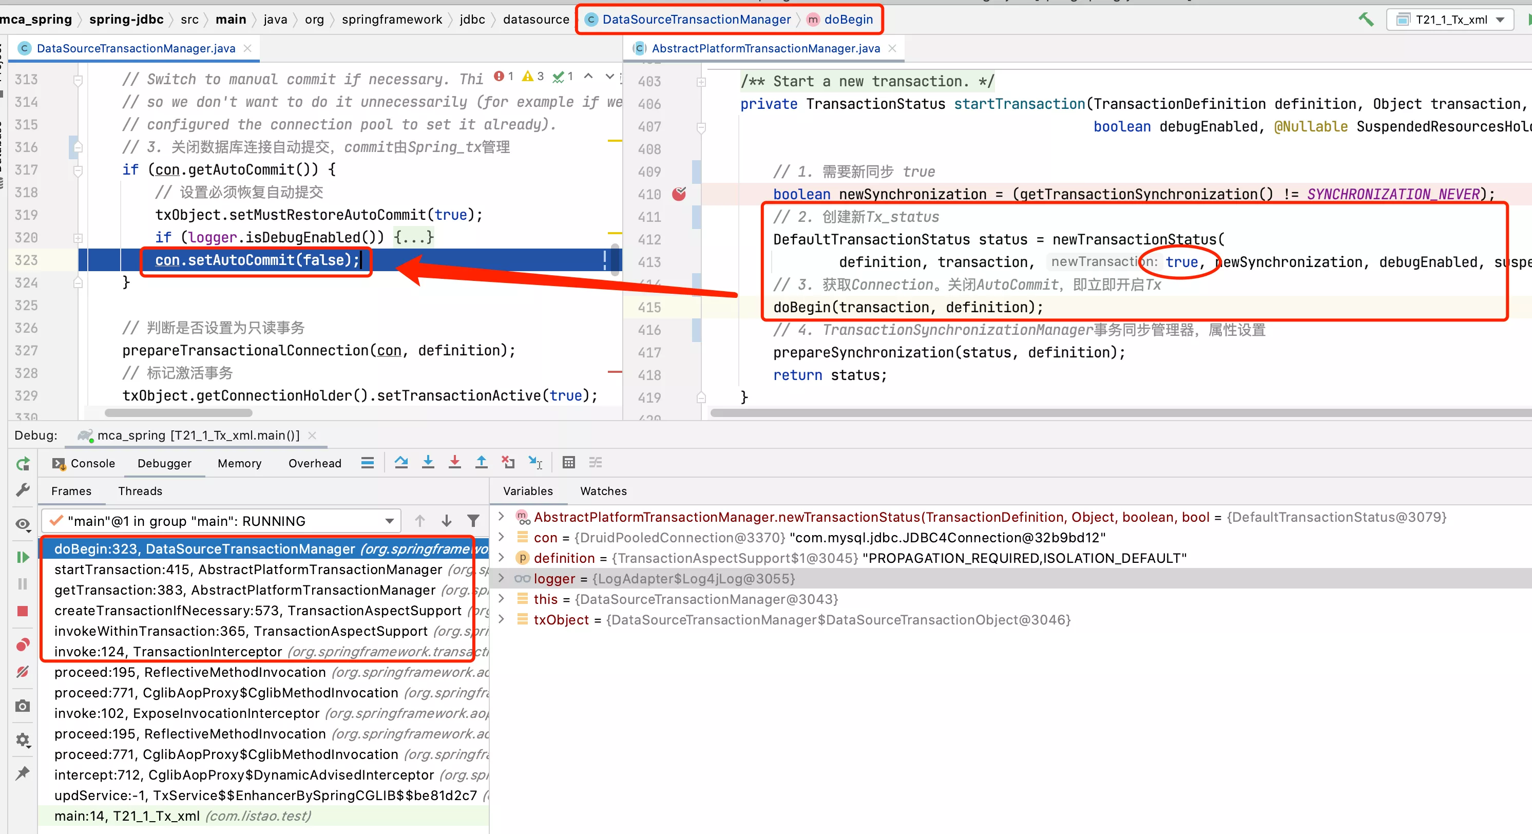1532x834 pixels.
Task: Select the Frames tab
Action: tap(71, 491)
